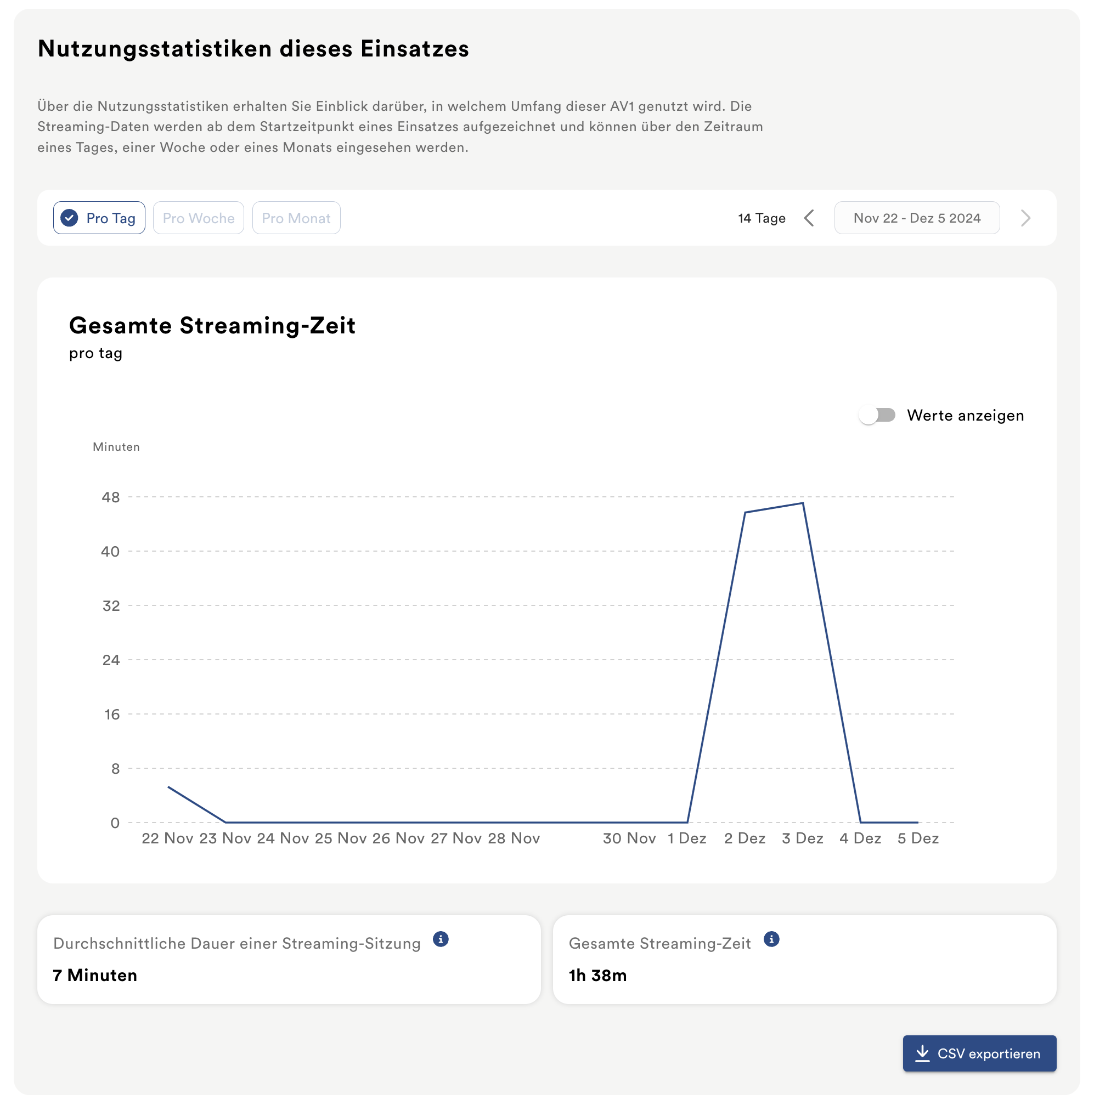Image resolution: width=1094 pixels, height=1111 pixels.
Task: Click the checkmark icon in Pro Tag
Action: [x=70, y=218]
